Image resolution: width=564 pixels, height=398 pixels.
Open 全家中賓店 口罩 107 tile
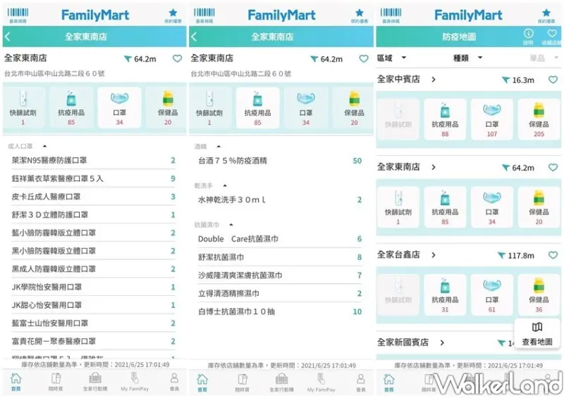click(491, 119)
